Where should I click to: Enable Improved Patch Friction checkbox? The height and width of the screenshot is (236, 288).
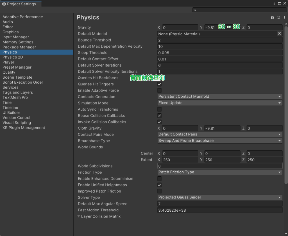tap(159, 191)
